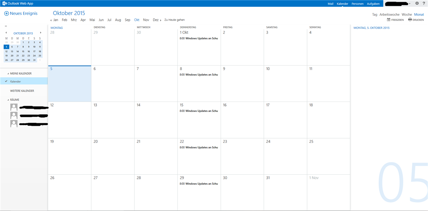Open Windows Updates event on the 8th
The width and height of the screenshot is (428, 211).
click(x=199, y=74)
